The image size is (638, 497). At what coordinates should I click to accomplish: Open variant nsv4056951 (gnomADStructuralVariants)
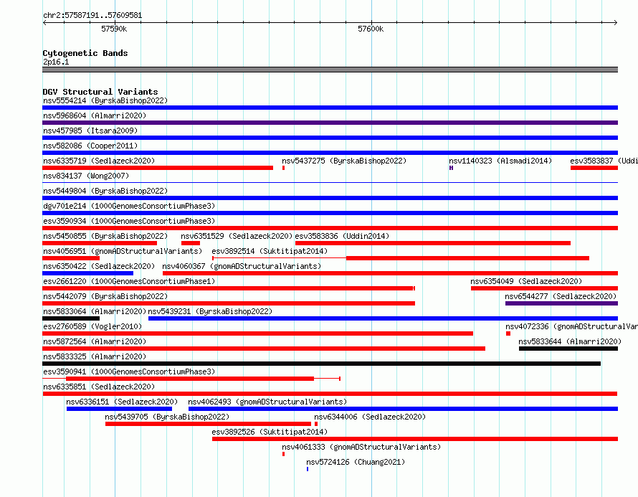(123, 251)
